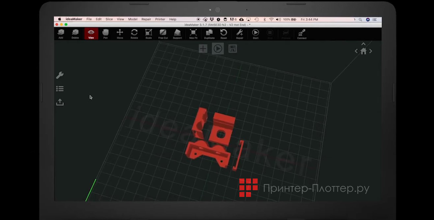The width and height of the screenshot is (434, 220).
Task: Expand the view panel with down chevron
Action: [364, 44]
